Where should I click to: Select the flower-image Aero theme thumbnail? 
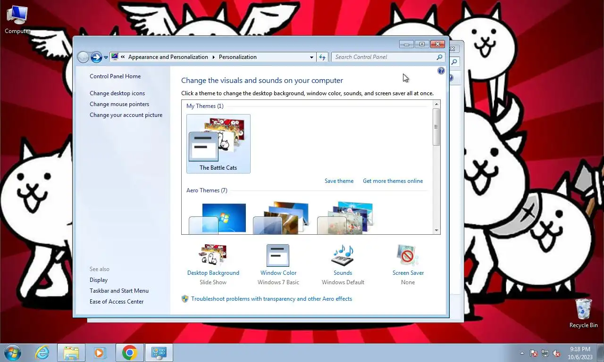pyautogui.click(x=346, y=218)
